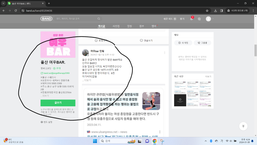Expand the post text with ...더보기

86,80
